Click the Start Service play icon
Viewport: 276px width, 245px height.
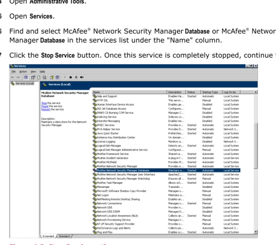pyautogui.click(x=65, y=77)
